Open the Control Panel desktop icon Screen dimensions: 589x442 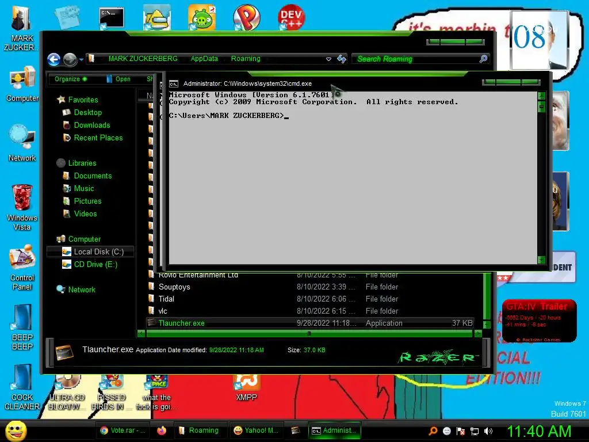coord(22,267)
